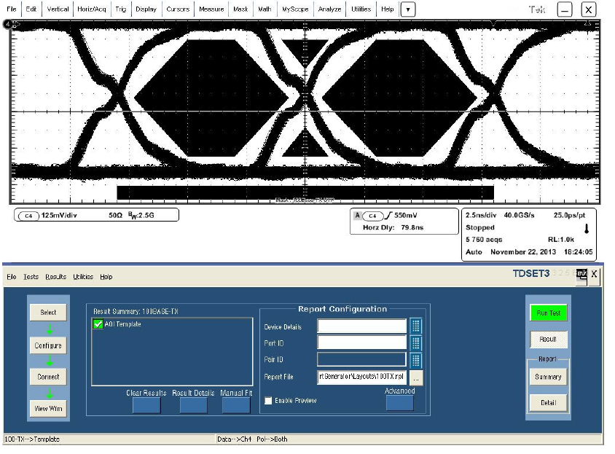Click the TDSET3 dock window icon
The width and height of the screenshot is (615, 454).
click(x=581, y=275)
